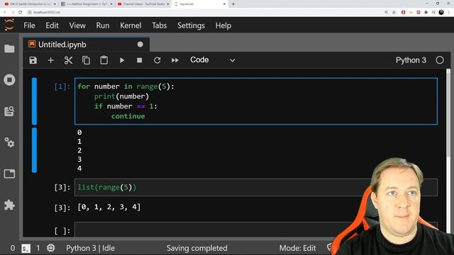Viewport: 454px width, 255px height.
Task: Open the Help menu
Action: pos(223,25)
